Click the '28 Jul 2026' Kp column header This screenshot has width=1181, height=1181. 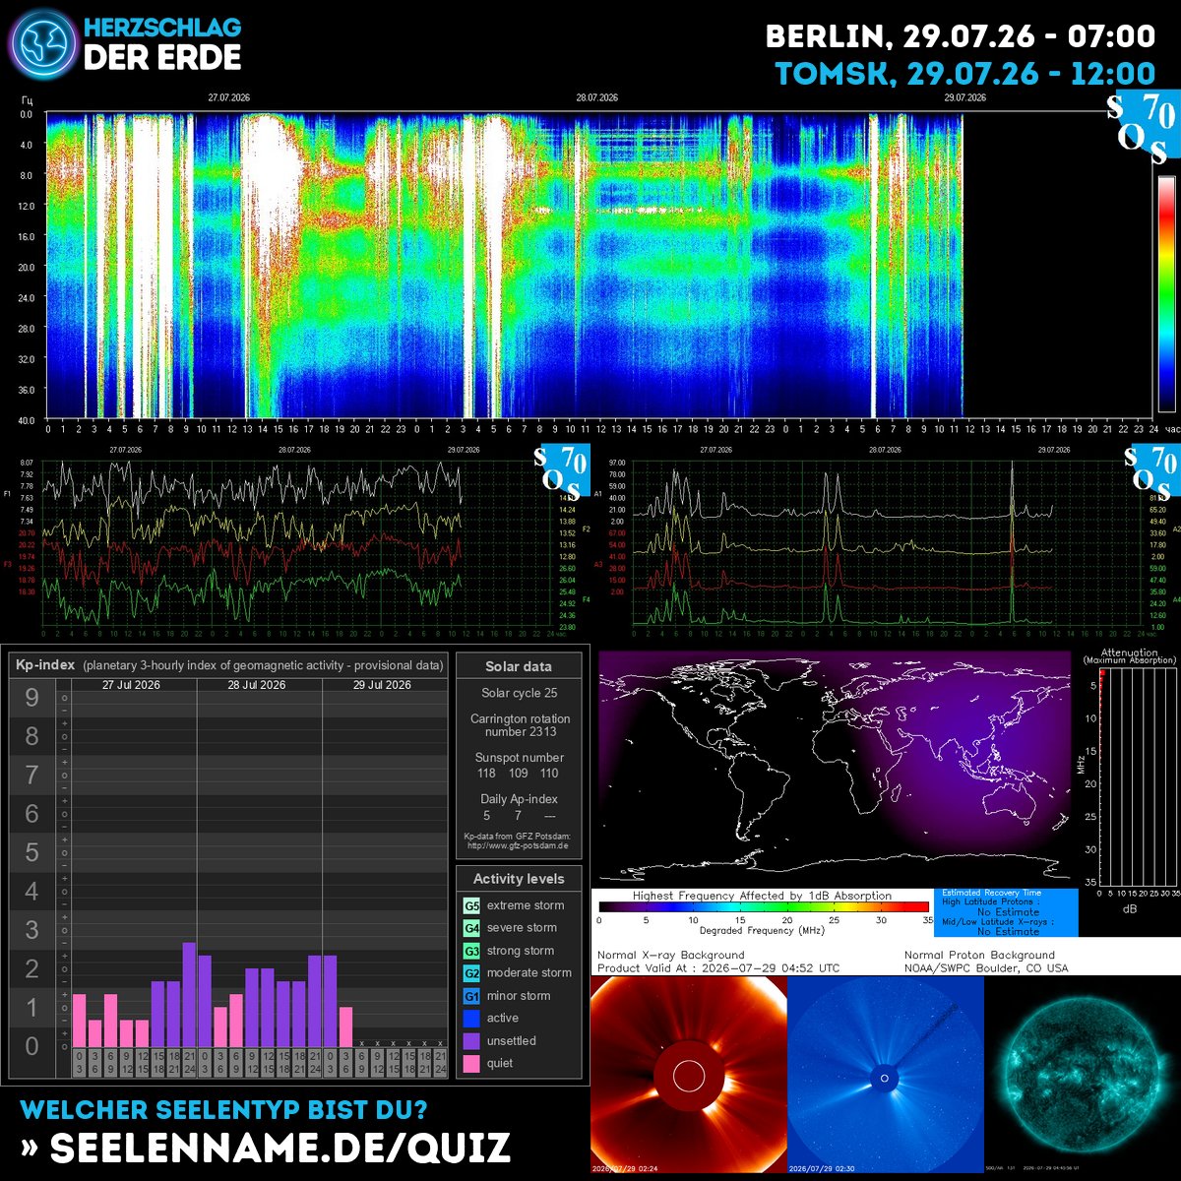(x=257, y=685)
